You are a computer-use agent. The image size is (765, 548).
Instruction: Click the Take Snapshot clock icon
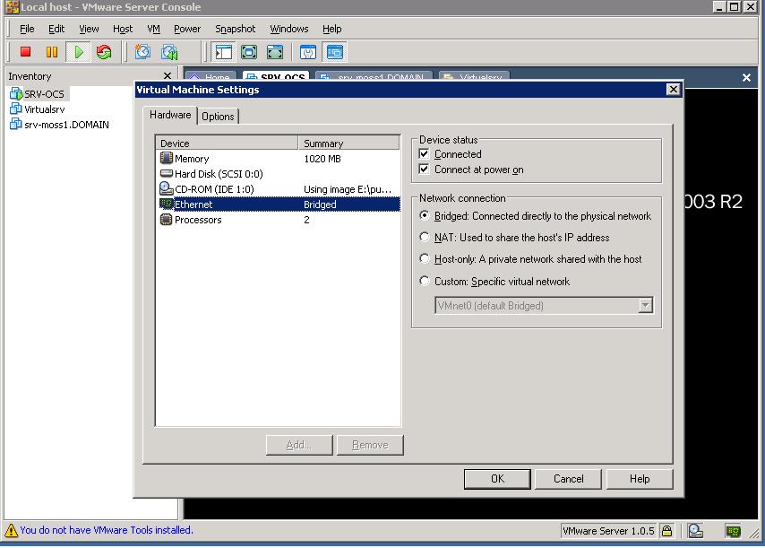[142, 52]
